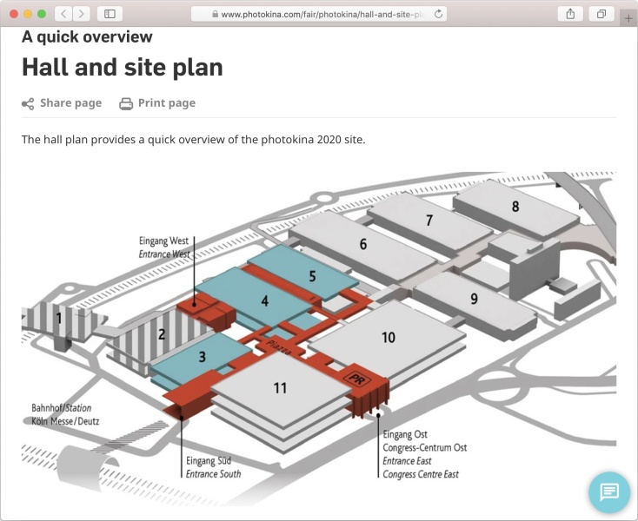Click the printer icon beside Print page
This screenshot has height=521, width=638.
tap(126, 104)
